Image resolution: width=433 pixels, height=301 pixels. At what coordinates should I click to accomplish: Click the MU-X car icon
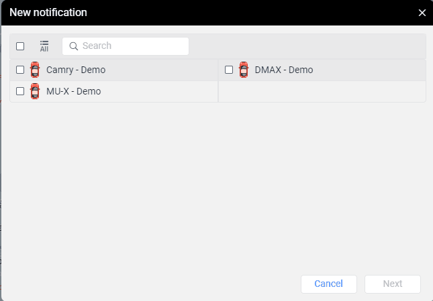point(35,91)
